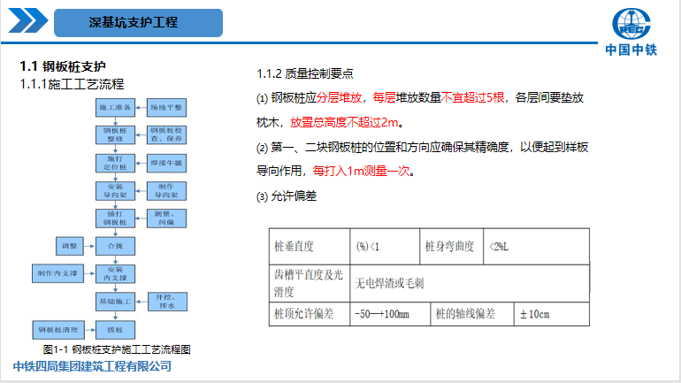Click the 基础施工 flowchart box
The width and height of the screenshot is (681, 383).
pos(115,302)
